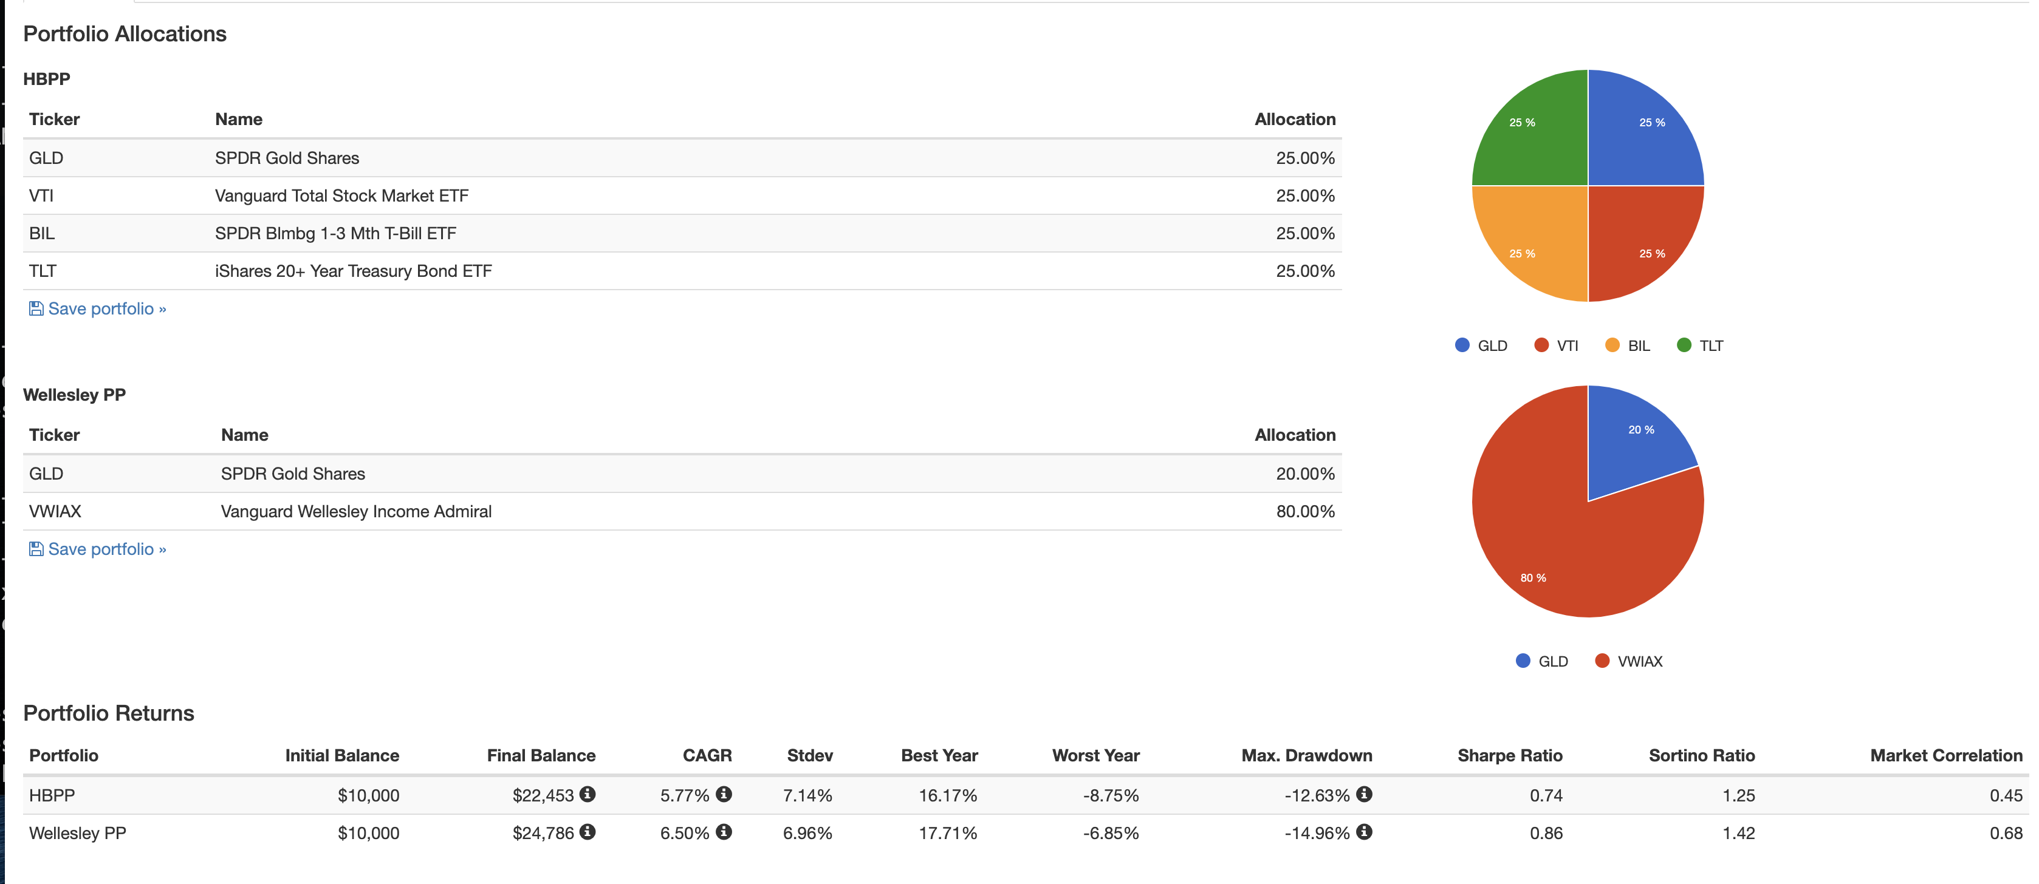The image size is (2039, 884).
Task: Click info icon next to Wellesley PP final balance
Action: (x=588, y=832)
